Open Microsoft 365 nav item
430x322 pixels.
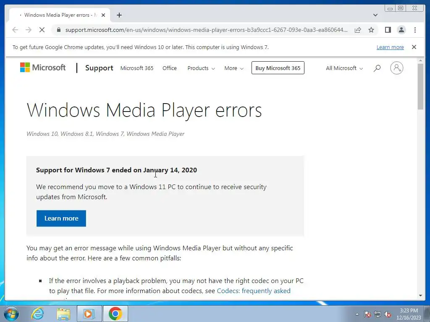coord(137,68)
